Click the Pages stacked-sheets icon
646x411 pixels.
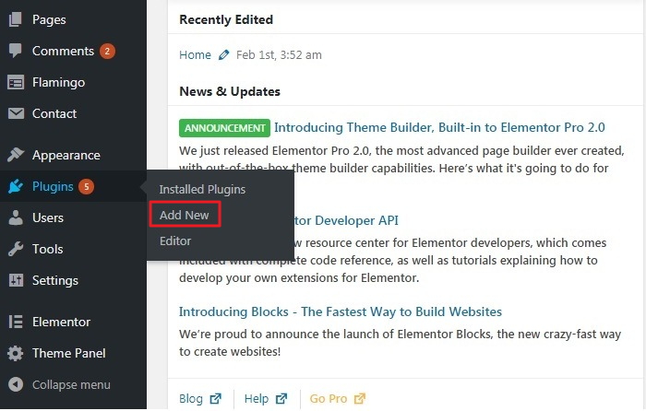coord(16,19)
